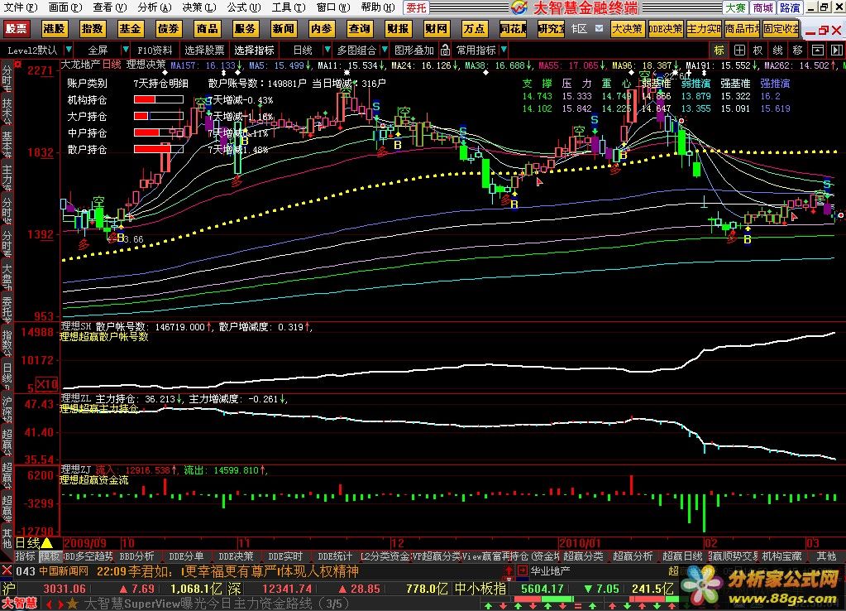Select the 财网 toolbar button
846x611 pixels.
[x=436, y=29]
